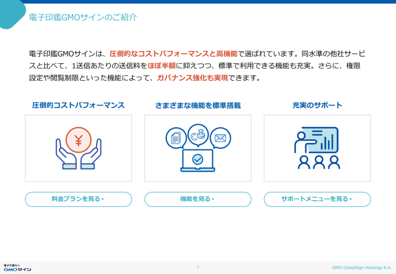Click GMO GlobalSign Holdings K.K. footer text
This screenshot has height=274, width=396.
coord(362,267)
